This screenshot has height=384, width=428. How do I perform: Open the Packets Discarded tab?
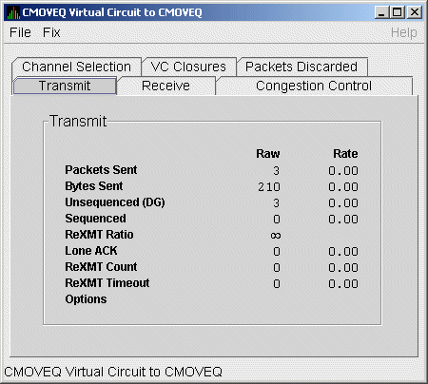tap(302, 67)
